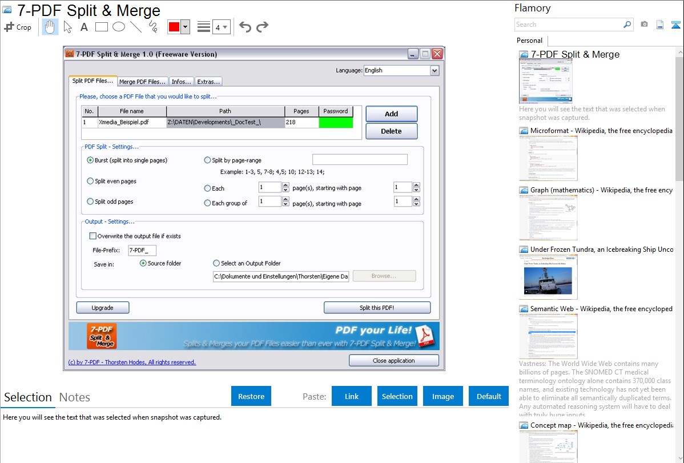Viewport: 684px width, 463px height.
Task: Switch to the Notes tab
Action: point(75,397)
